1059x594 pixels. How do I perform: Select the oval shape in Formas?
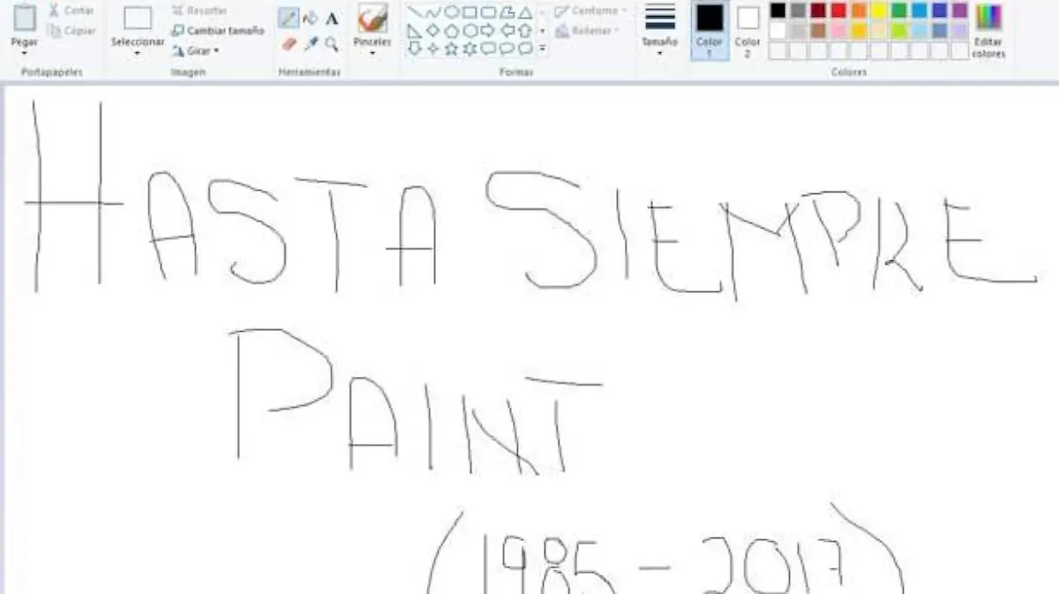[452, 12]
